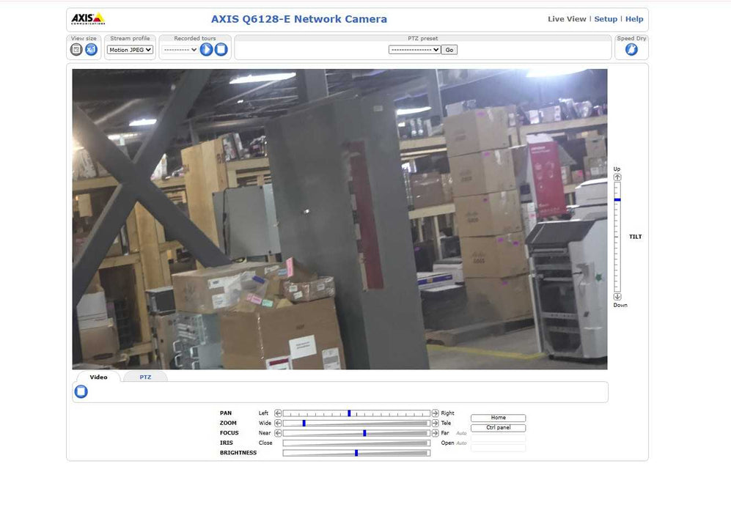Select the Video tab
The image size is (731, 513).
98,377
